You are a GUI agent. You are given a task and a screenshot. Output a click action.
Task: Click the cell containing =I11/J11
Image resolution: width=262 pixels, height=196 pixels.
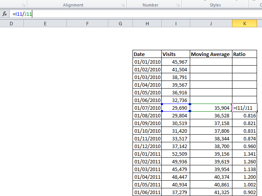pos(244,108)
